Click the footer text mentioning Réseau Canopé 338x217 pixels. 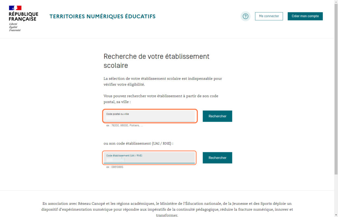(167, 209)
